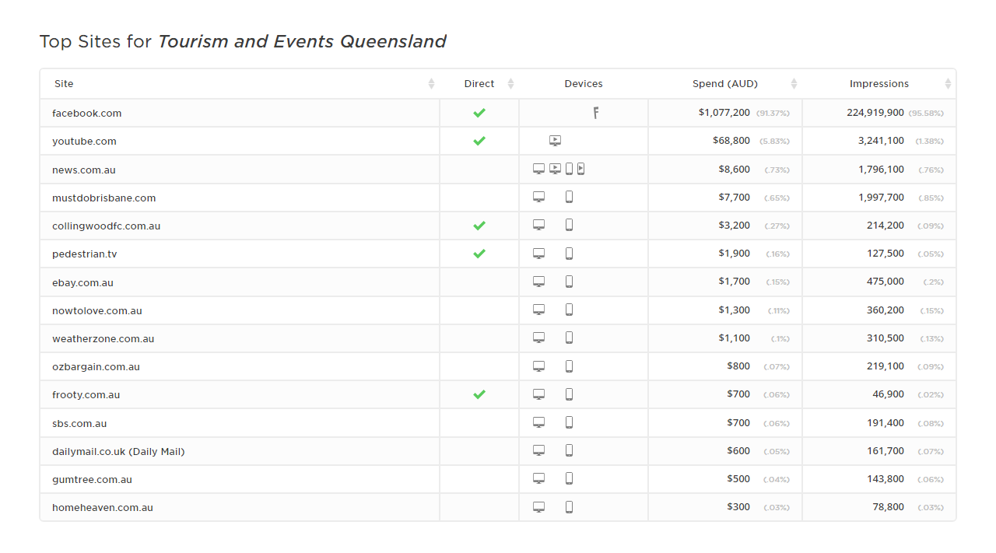Choose the mobile icon in pedestrian.tv row
The image size is (996, 553).
(569, 254)
